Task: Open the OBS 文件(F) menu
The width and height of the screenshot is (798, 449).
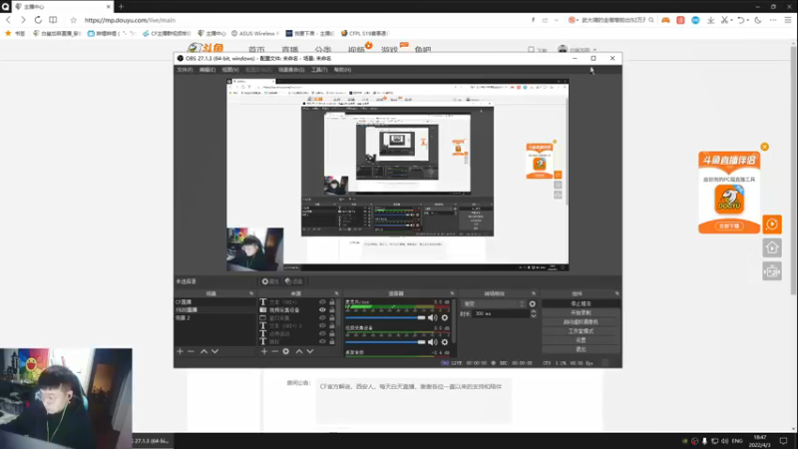Action: point(185,70)
